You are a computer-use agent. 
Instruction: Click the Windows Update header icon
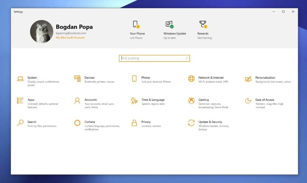point(169,25)
